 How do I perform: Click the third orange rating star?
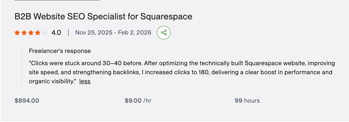point(31,33)
